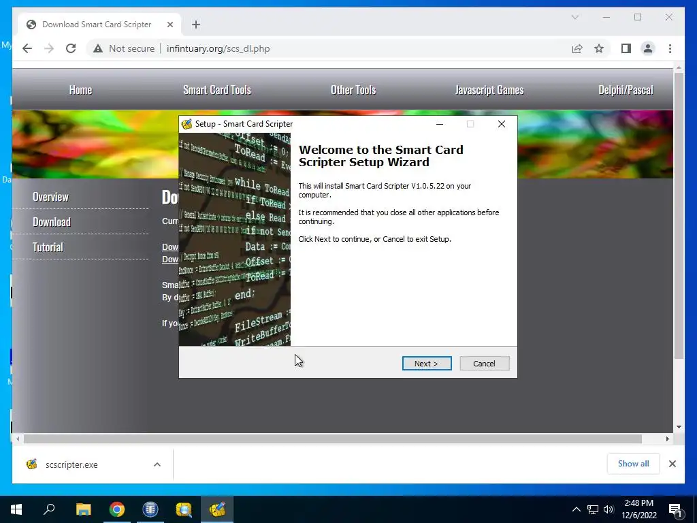
Task: Open the Other Tools menu
Action: [353, 90]
